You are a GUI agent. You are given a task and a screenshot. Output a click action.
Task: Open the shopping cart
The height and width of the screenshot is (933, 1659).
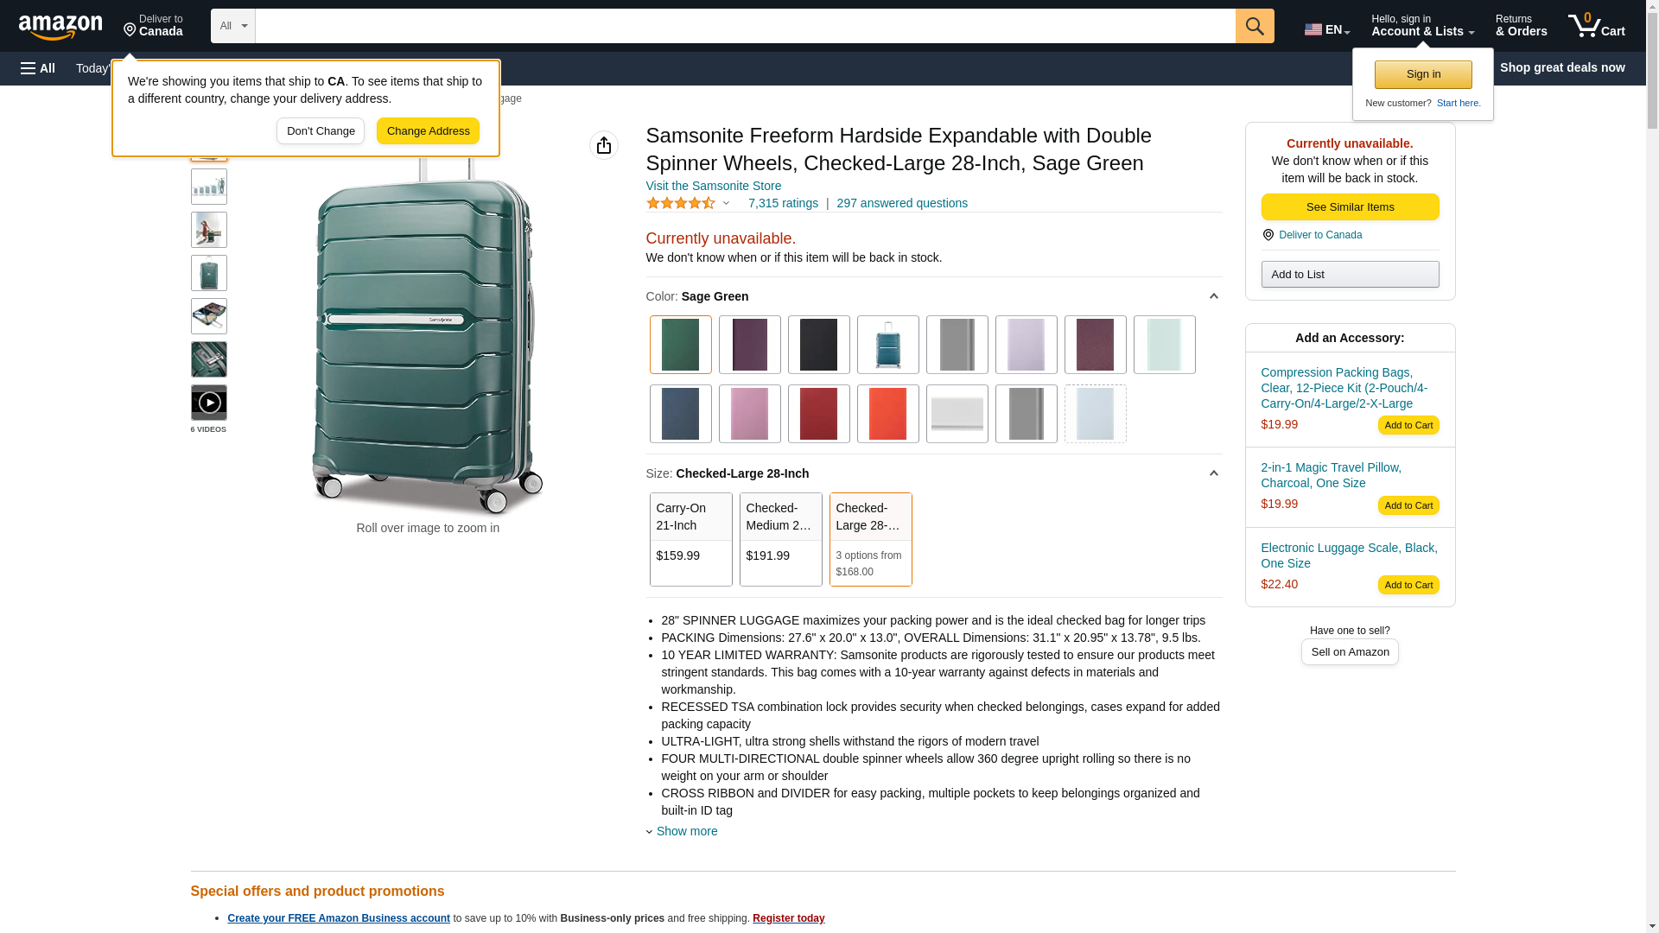point(1596,26)
